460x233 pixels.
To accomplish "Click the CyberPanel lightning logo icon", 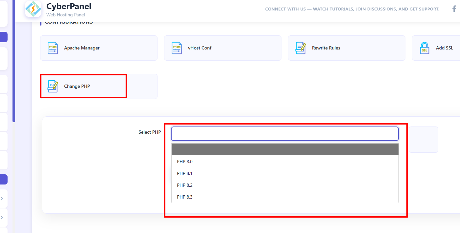I will (x=33, y=9).
